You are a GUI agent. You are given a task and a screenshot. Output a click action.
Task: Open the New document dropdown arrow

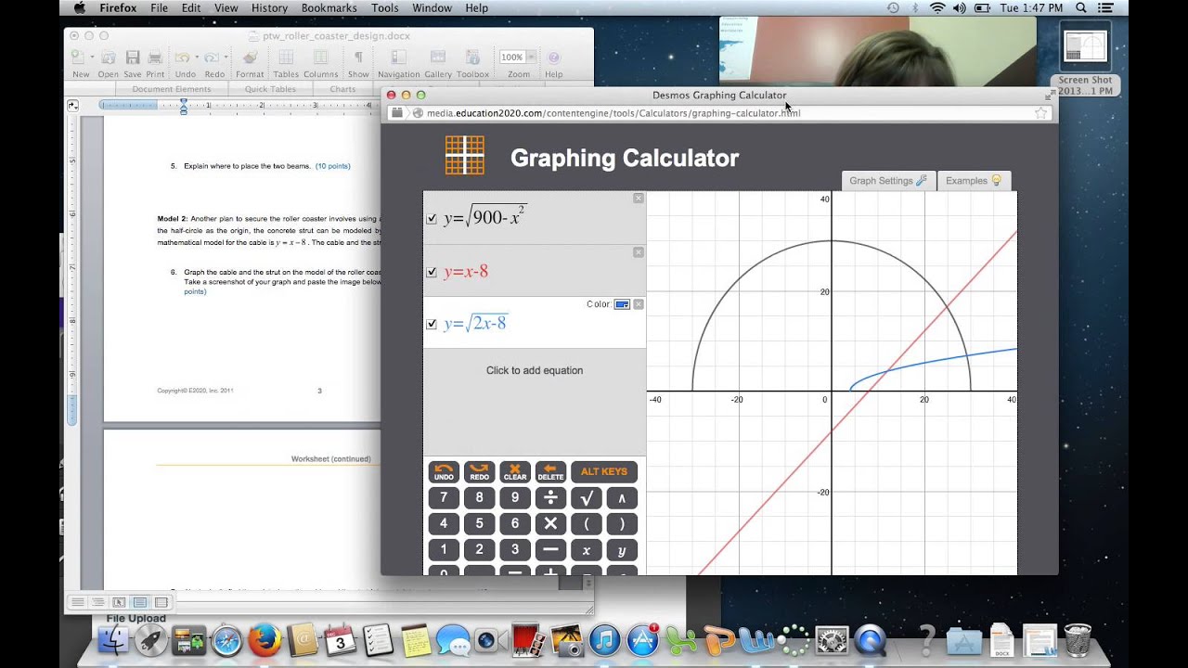click(x=93, y=58)
